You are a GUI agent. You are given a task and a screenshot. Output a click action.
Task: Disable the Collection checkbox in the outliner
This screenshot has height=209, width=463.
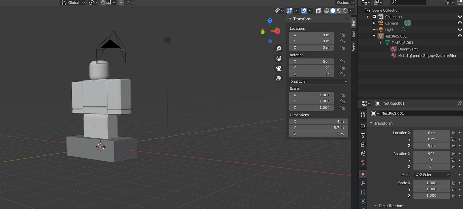374,16
